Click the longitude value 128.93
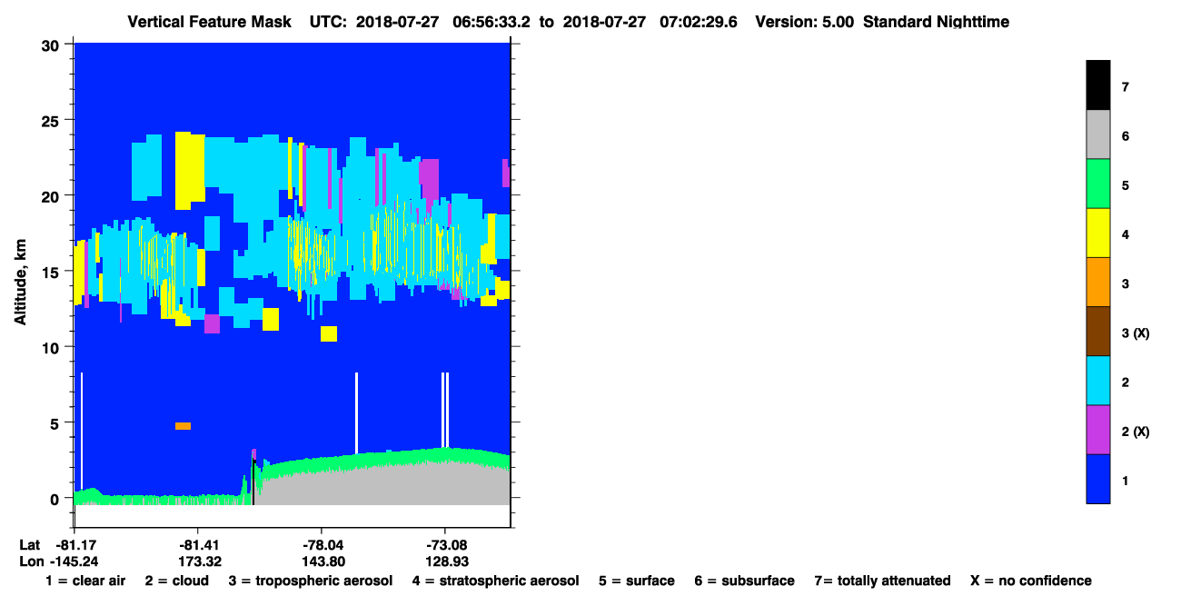The image size is (1181, 606). [448, 561]
